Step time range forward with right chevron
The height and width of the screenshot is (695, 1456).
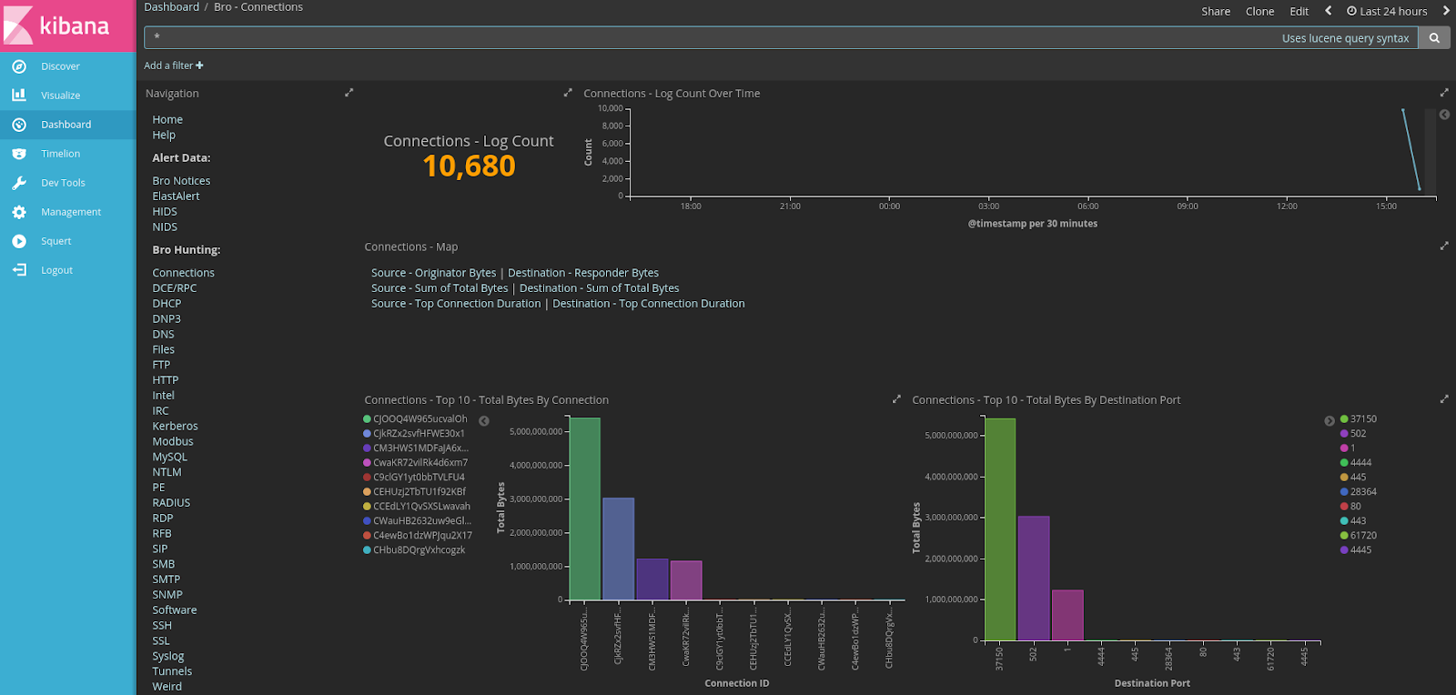coord(1446,11)
